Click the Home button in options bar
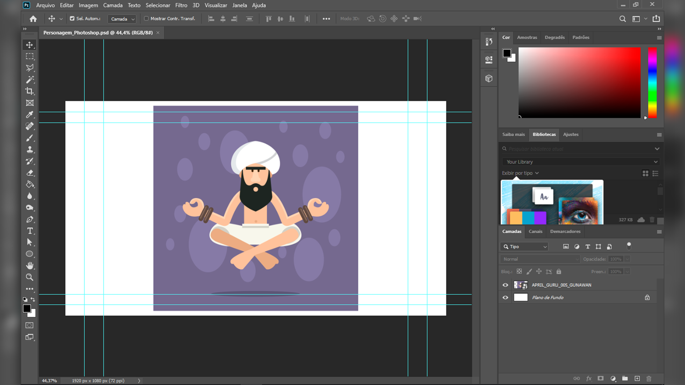The image size is (685, 385). [33, 19]
